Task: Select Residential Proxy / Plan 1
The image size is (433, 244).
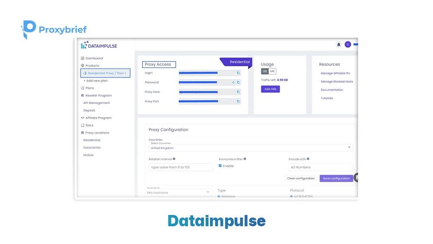Action: pos(105,73)
